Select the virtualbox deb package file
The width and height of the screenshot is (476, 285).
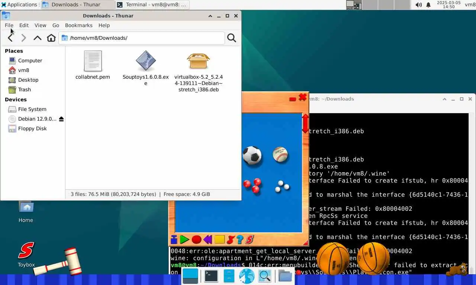(199, 71)
